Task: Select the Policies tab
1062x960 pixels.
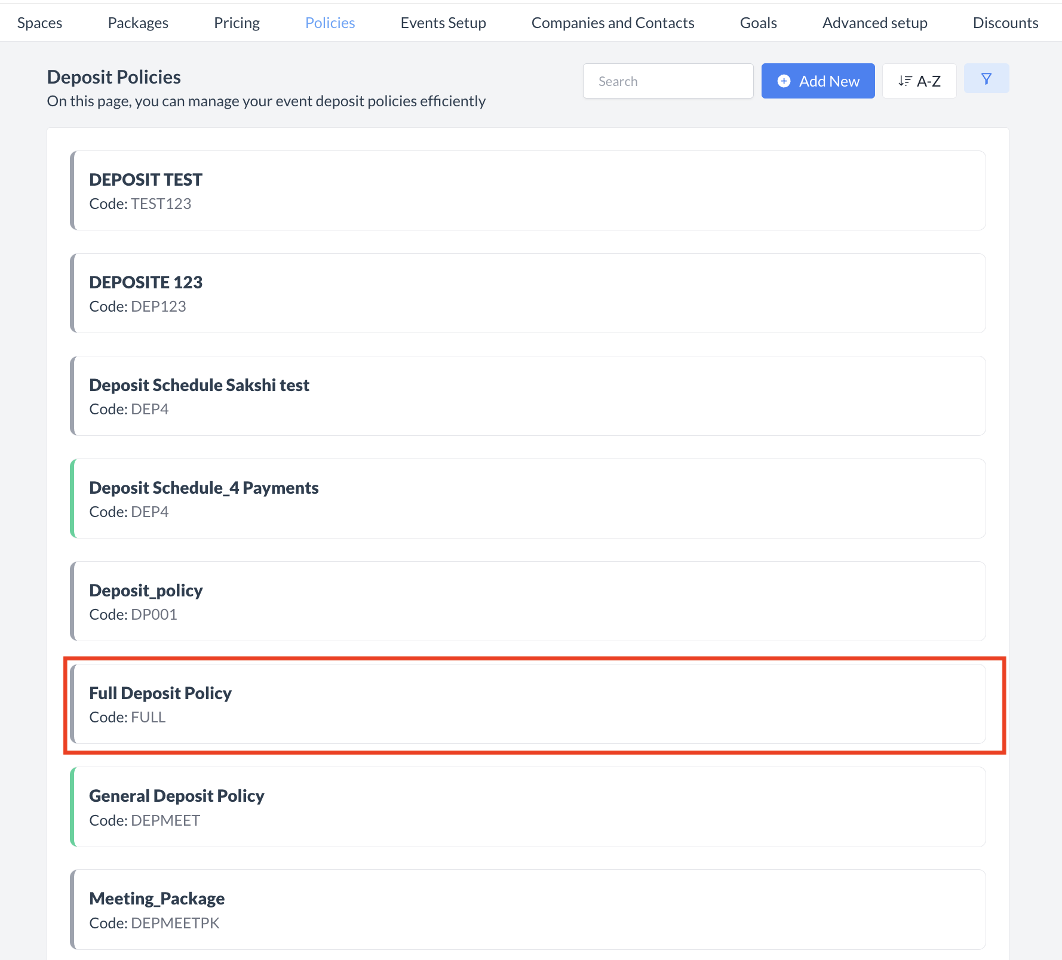Action: click(330, 22)
